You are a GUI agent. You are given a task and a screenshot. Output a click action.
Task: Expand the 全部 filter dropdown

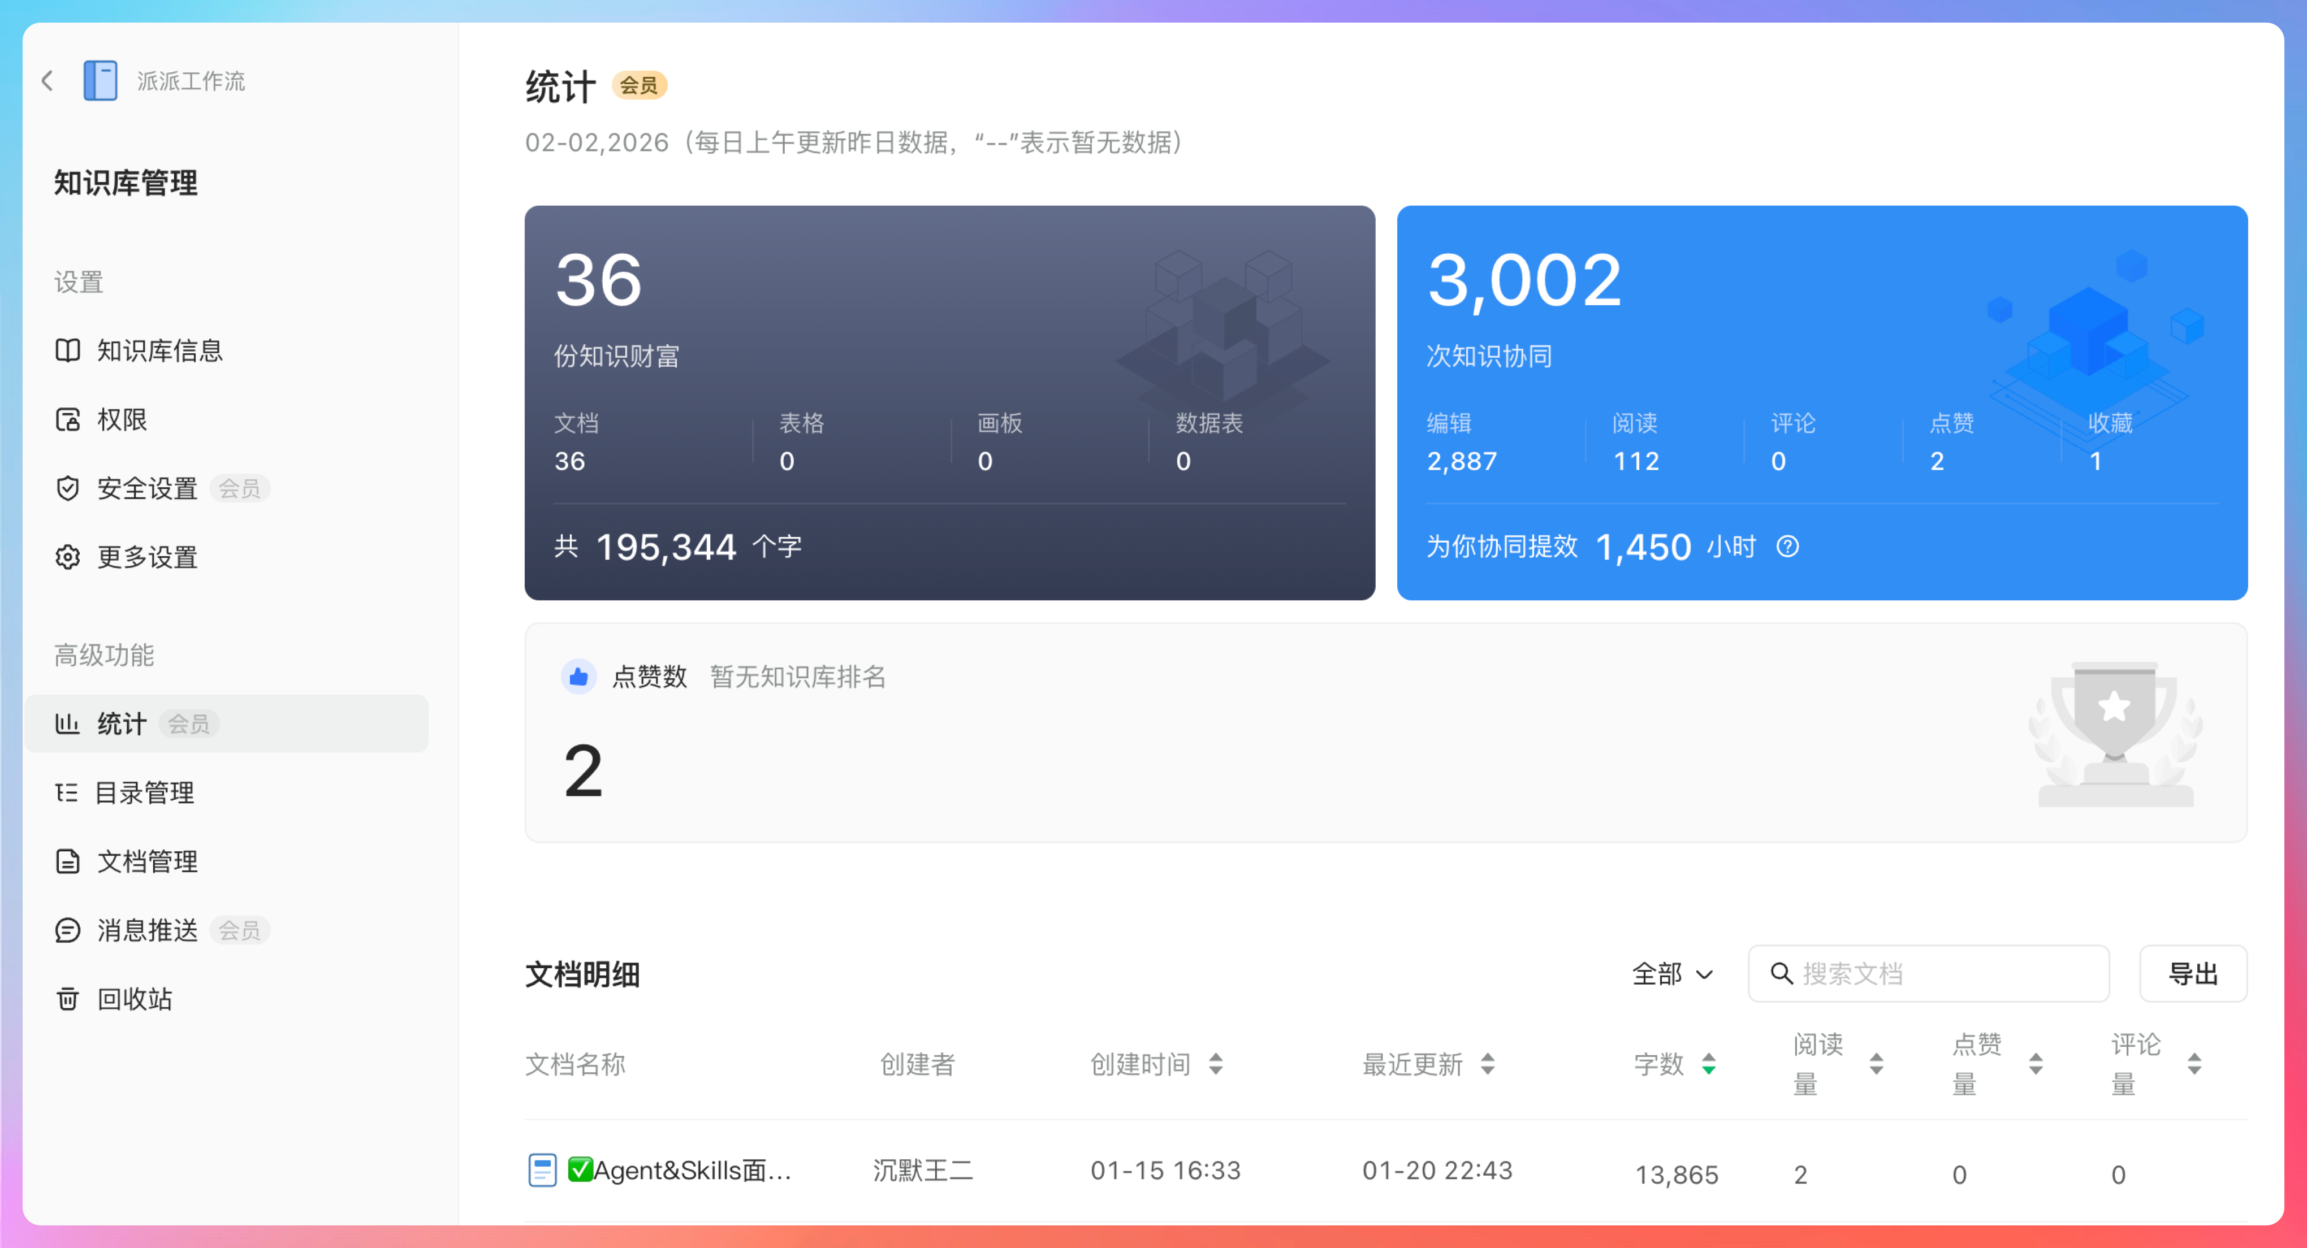click(1671, 973)
